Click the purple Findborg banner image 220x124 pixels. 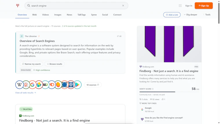coord(169,44)
